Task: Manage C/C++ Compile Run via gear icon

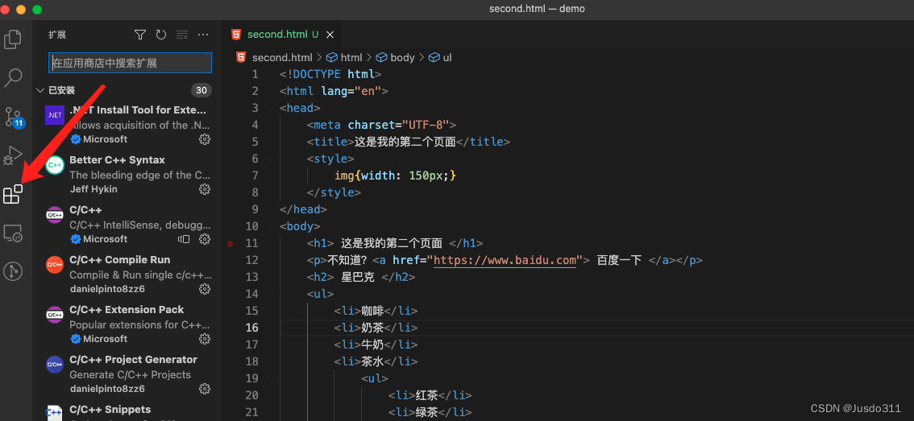Action: click(205, 289)
